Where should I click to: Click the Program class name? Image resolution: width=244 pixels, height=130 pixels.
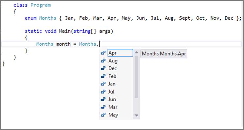(41, 5)
